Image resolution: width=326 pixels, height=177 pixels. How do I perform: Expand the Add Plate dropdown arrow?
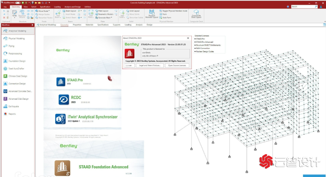(x=93, y=18)
